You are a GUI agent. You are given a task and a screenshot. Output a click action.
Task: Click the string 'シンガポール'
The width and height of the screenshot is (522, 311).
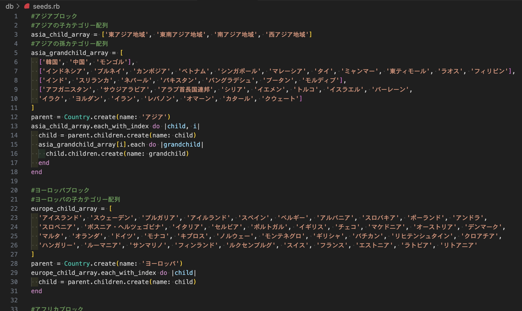pos(239,71)
